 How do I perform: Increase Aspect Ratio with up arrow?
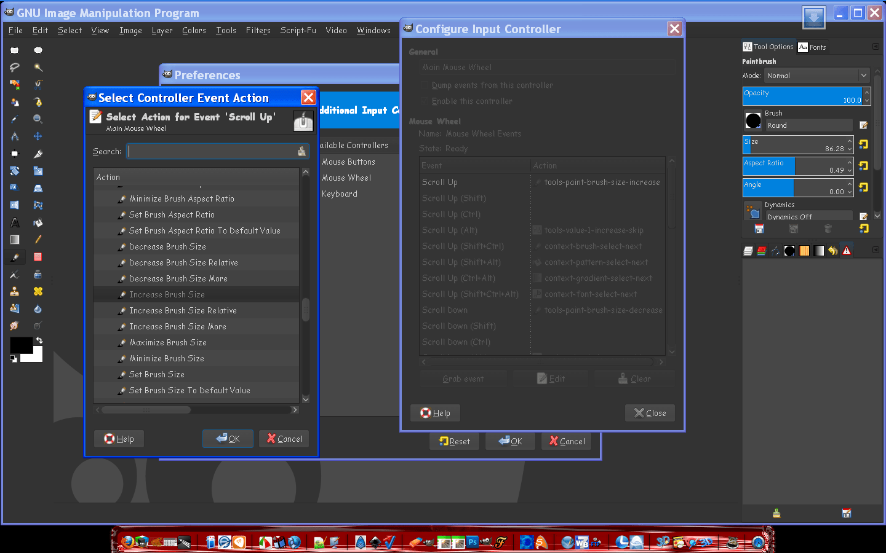850,162
